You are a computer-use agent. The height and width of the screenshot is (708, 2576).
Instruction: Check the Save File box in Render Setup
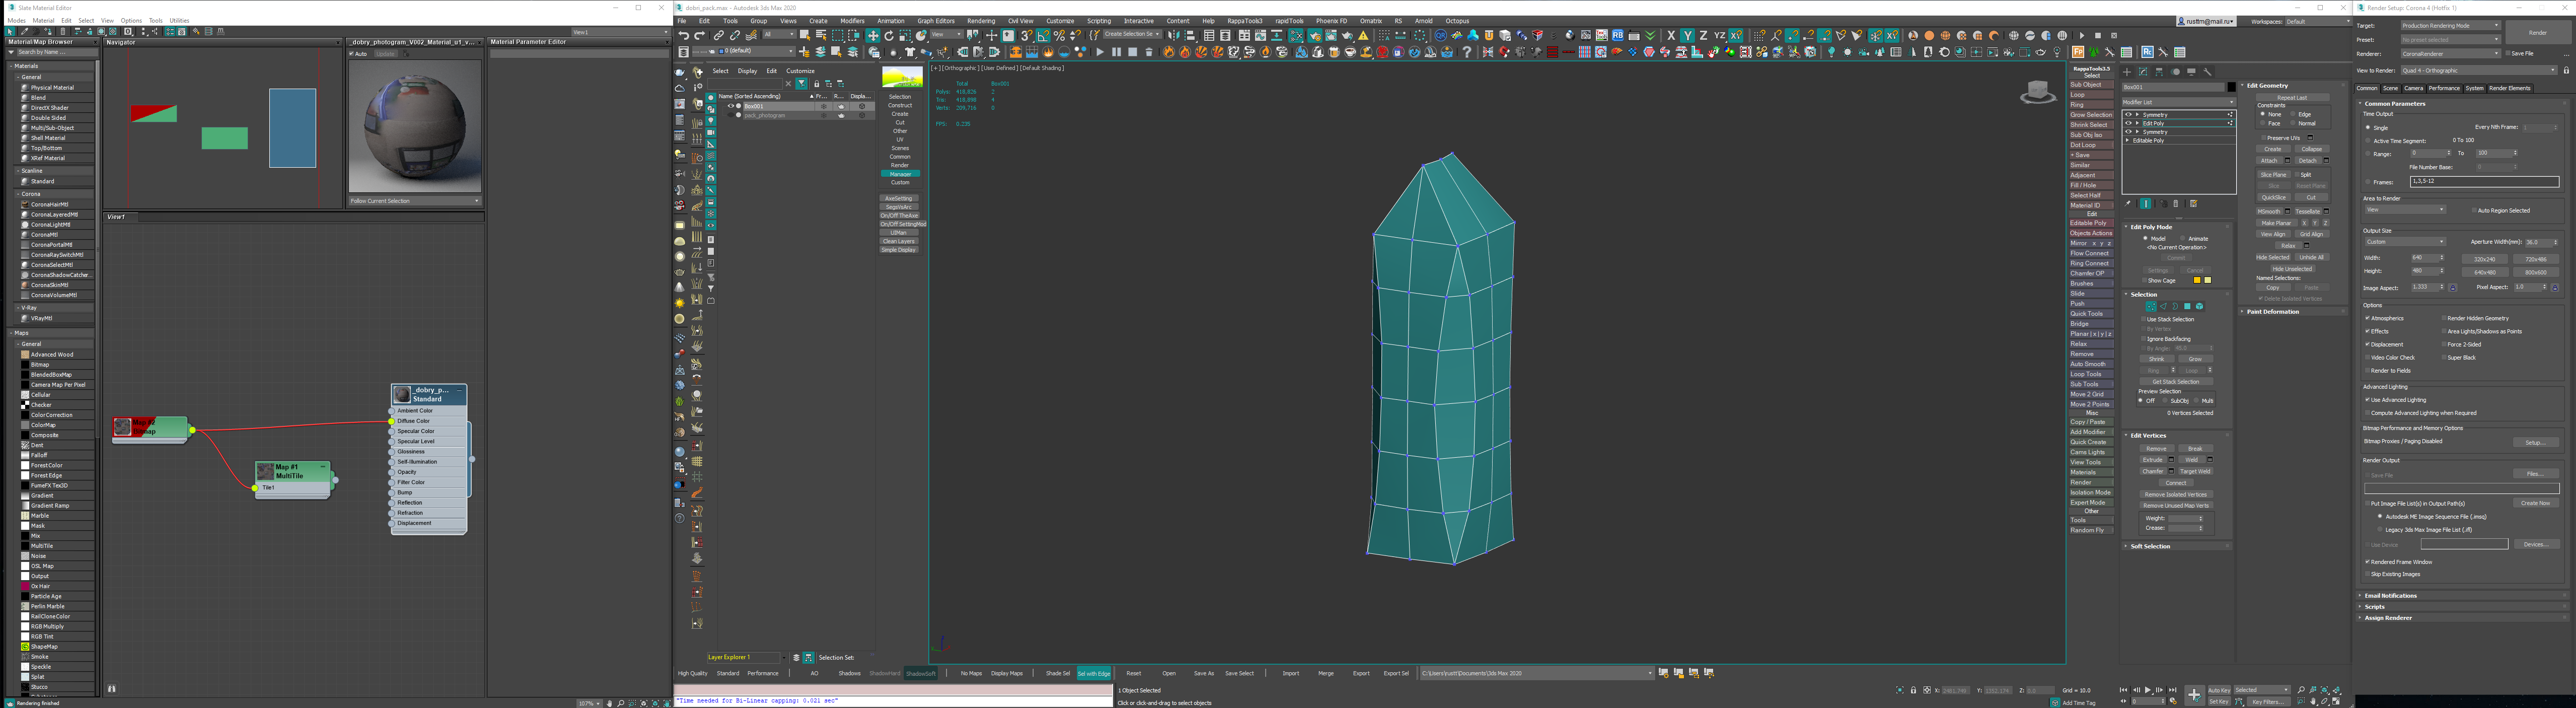(2508, 54)
